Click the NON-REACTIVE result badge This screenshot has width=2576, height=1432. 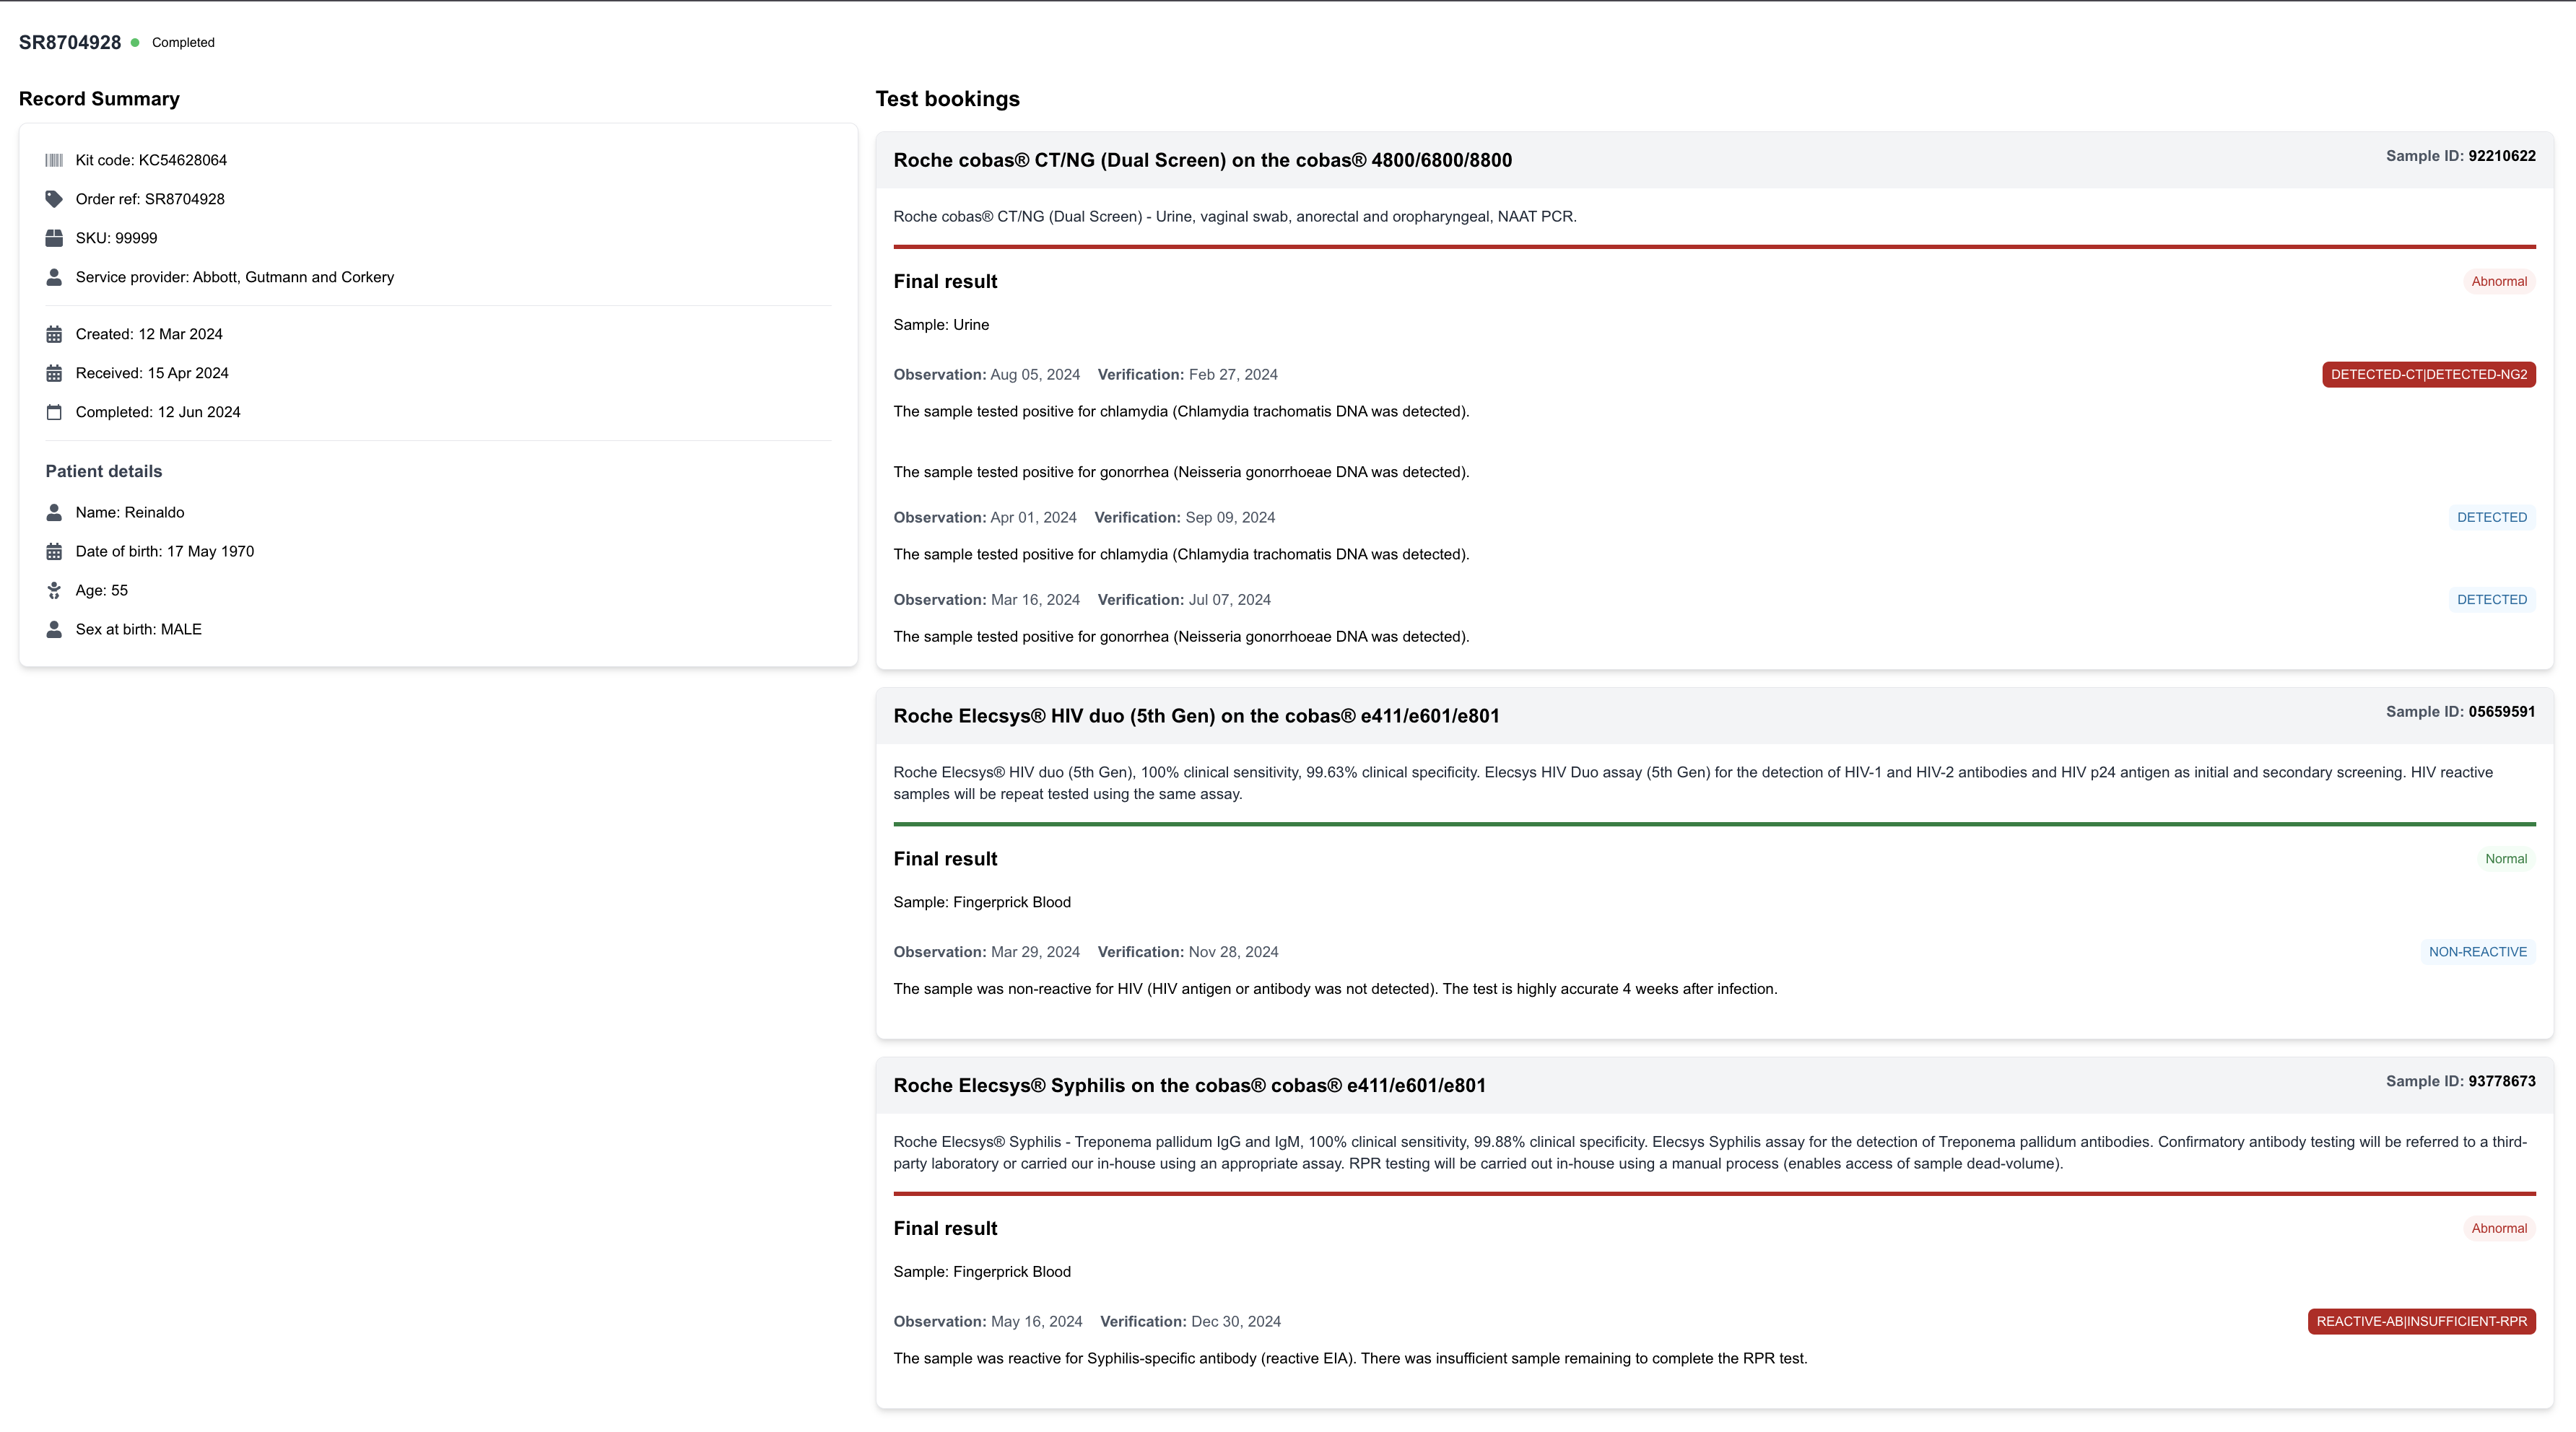tap(2477, 952)
